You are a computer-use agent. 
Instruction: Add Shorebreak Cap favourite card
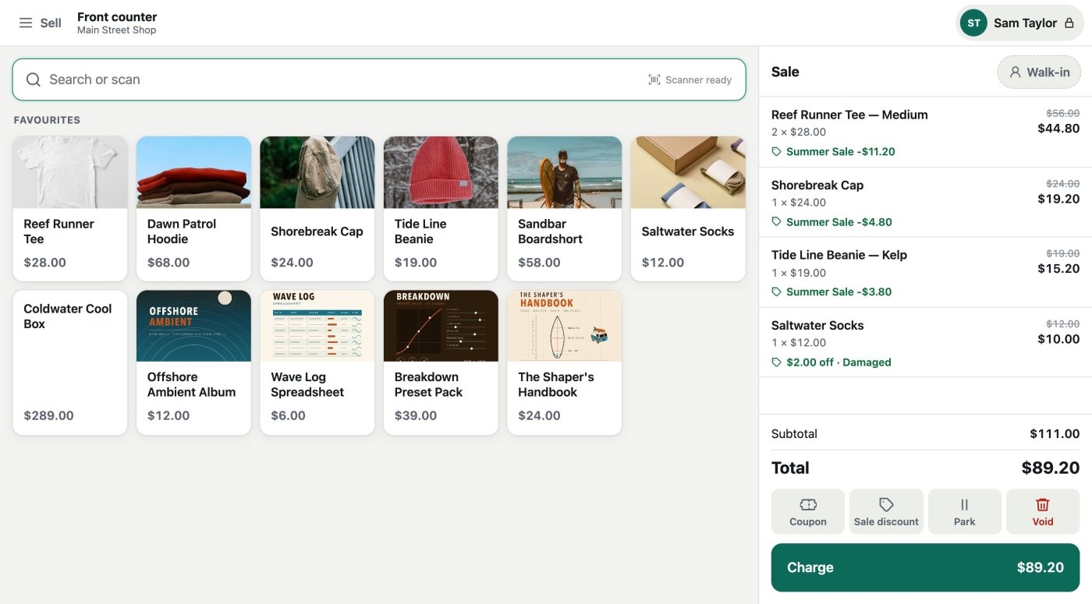(x=317, y=208)
